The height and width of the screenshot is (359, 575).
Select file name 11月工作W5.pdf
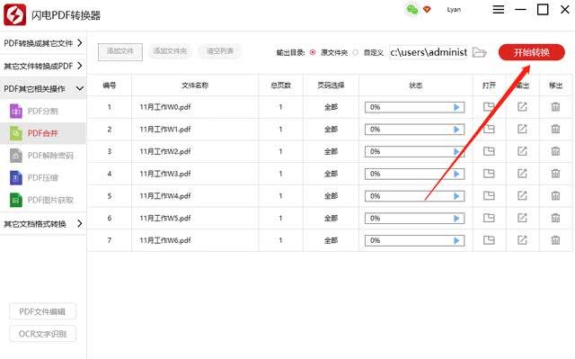165,218
